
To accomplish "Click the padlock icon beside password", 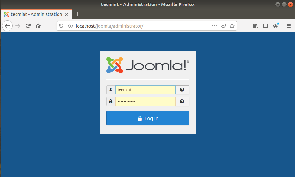I will [x=111, y=102].
